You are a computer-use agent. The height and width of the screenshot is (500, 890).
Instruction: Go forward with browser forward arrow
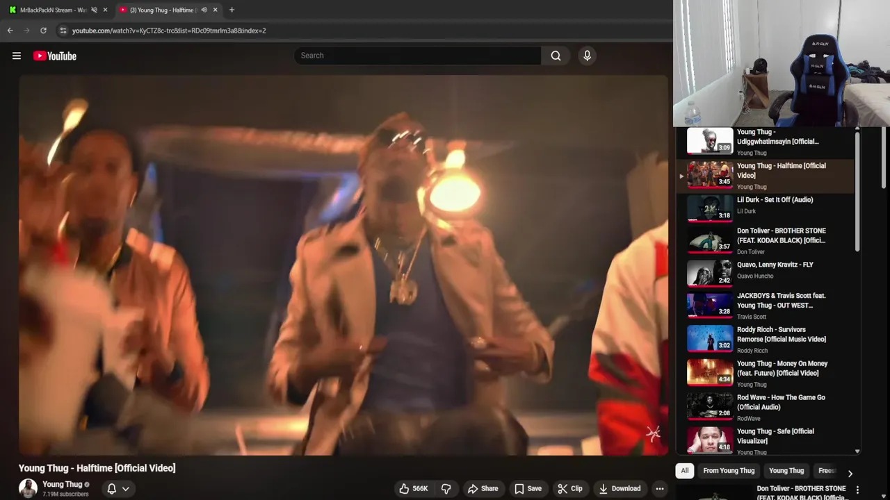coord(26,31)
